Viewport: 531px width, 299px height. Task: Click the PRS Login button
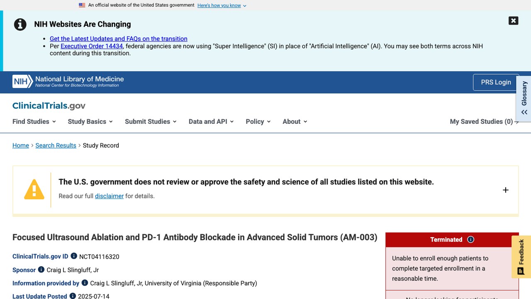click(x=496, y=82)
